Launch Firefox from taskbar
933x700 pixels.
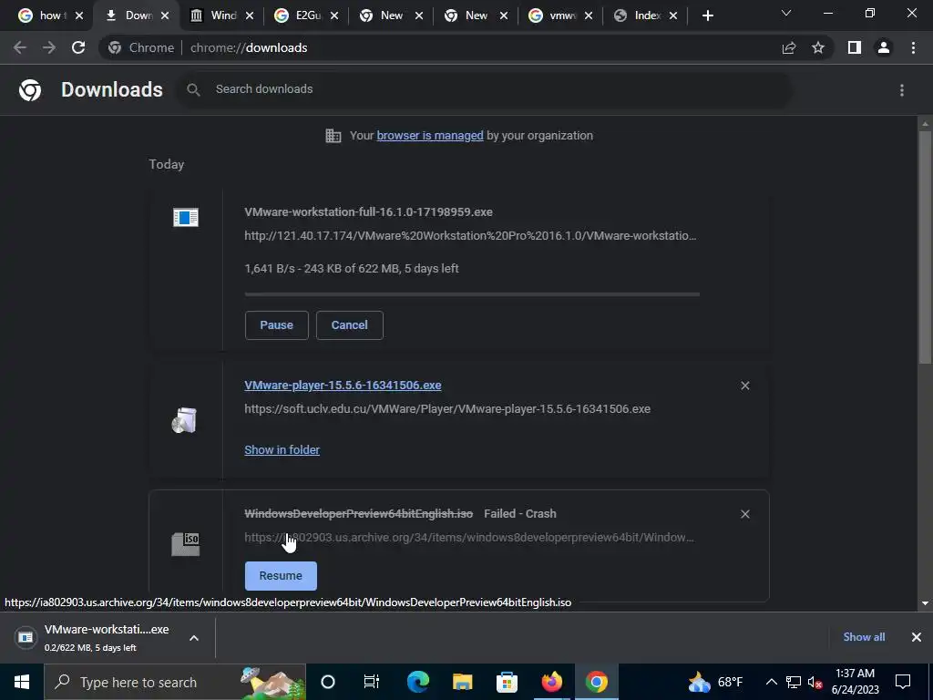551,682
